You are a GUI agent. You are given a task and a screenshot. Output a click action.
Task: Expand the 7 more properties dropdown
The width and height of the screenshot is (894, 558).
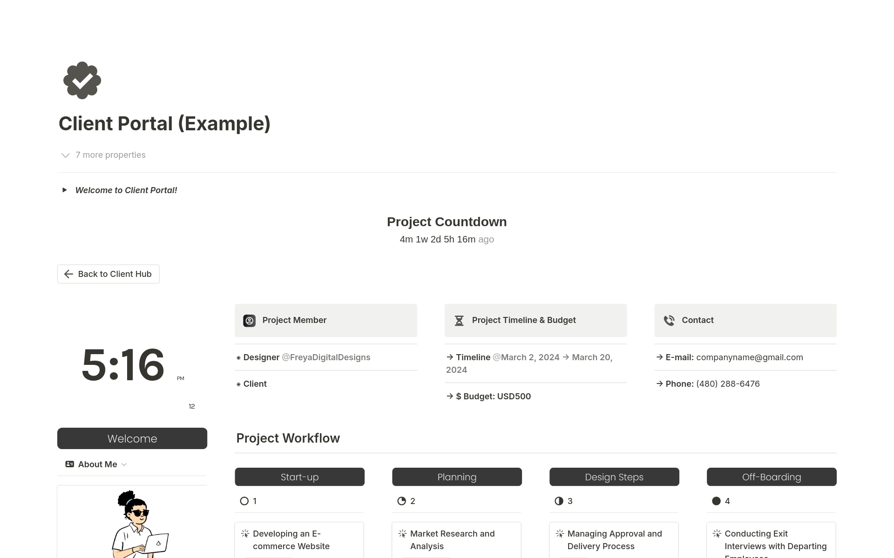103,155
